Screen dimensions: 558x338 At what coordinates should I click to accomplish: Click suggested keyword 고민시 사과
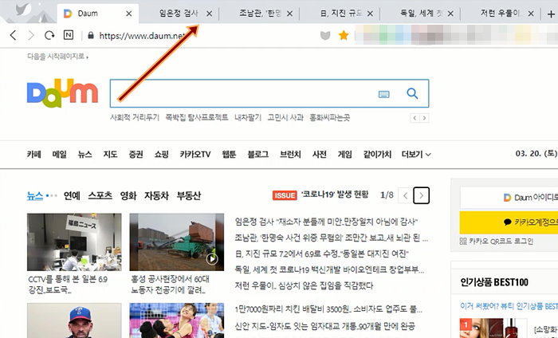[x=285, y=117]
